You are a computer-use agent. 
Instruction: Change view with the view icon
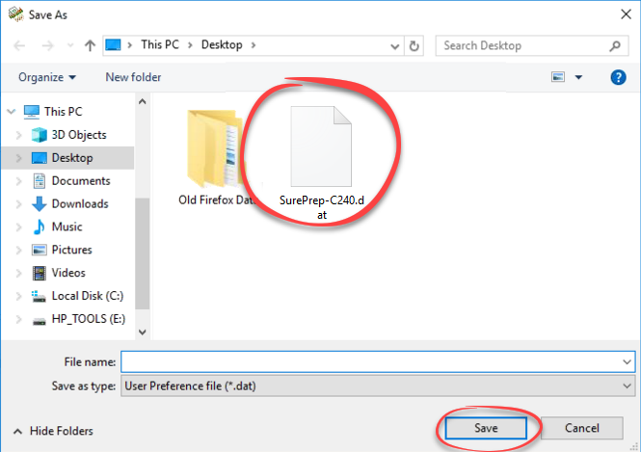point(558,77)
